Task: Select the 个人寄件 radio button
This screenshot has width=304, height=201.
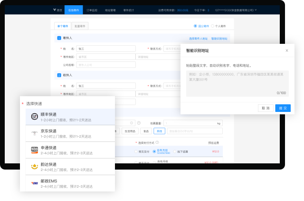Action: click(x=213, y=26)
